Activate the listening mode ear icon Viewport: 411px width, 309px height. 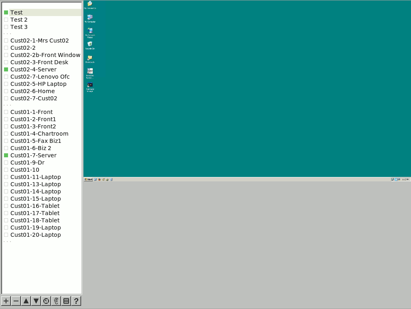[x=56, y=301]
